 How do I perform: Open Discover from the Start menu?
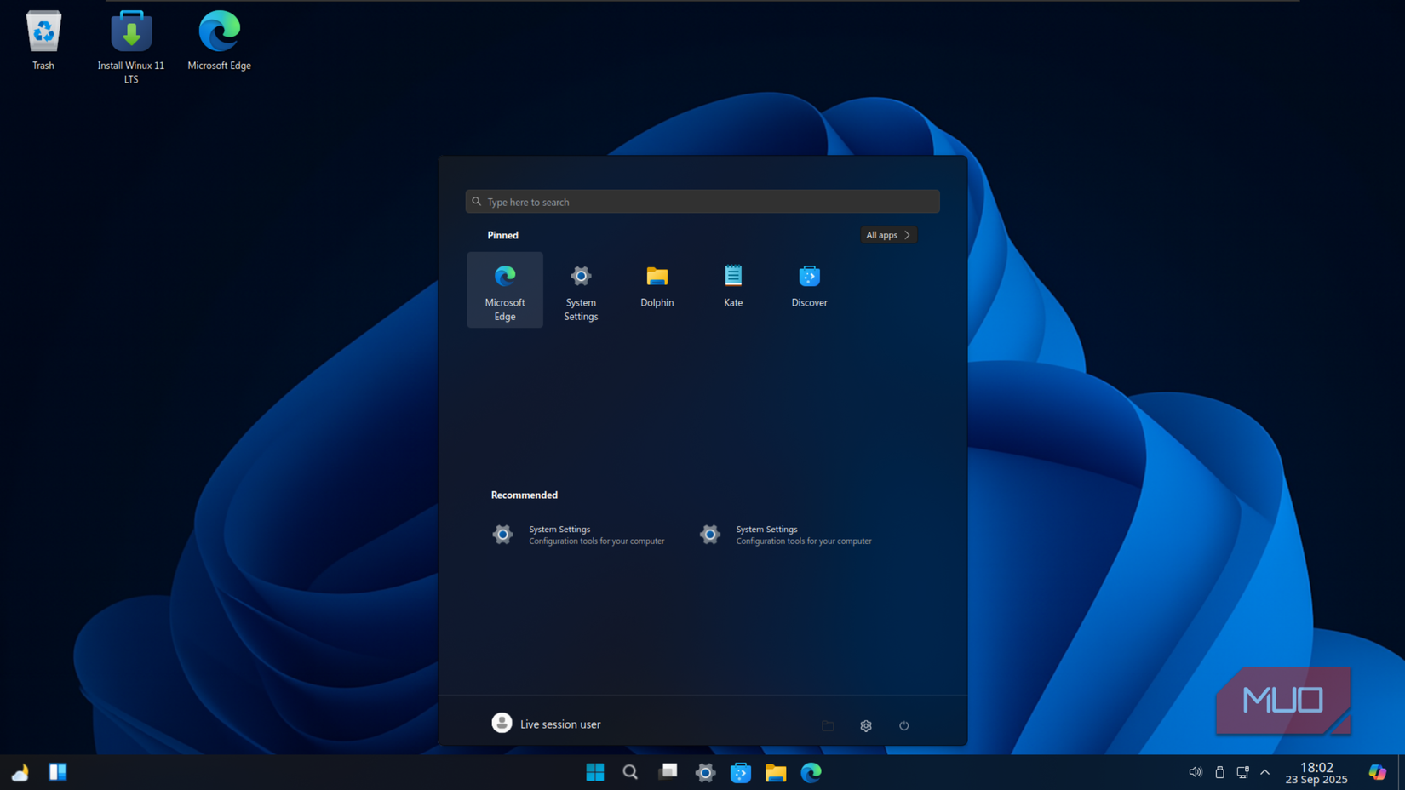pos(808,285)
